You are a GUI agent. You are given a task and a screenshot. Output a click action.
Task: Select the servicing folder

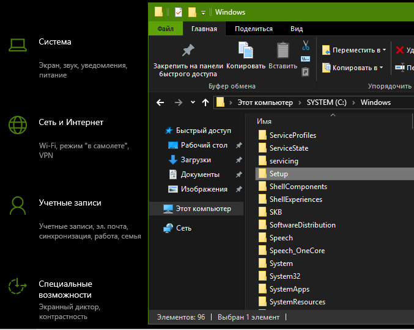[284, 161]
